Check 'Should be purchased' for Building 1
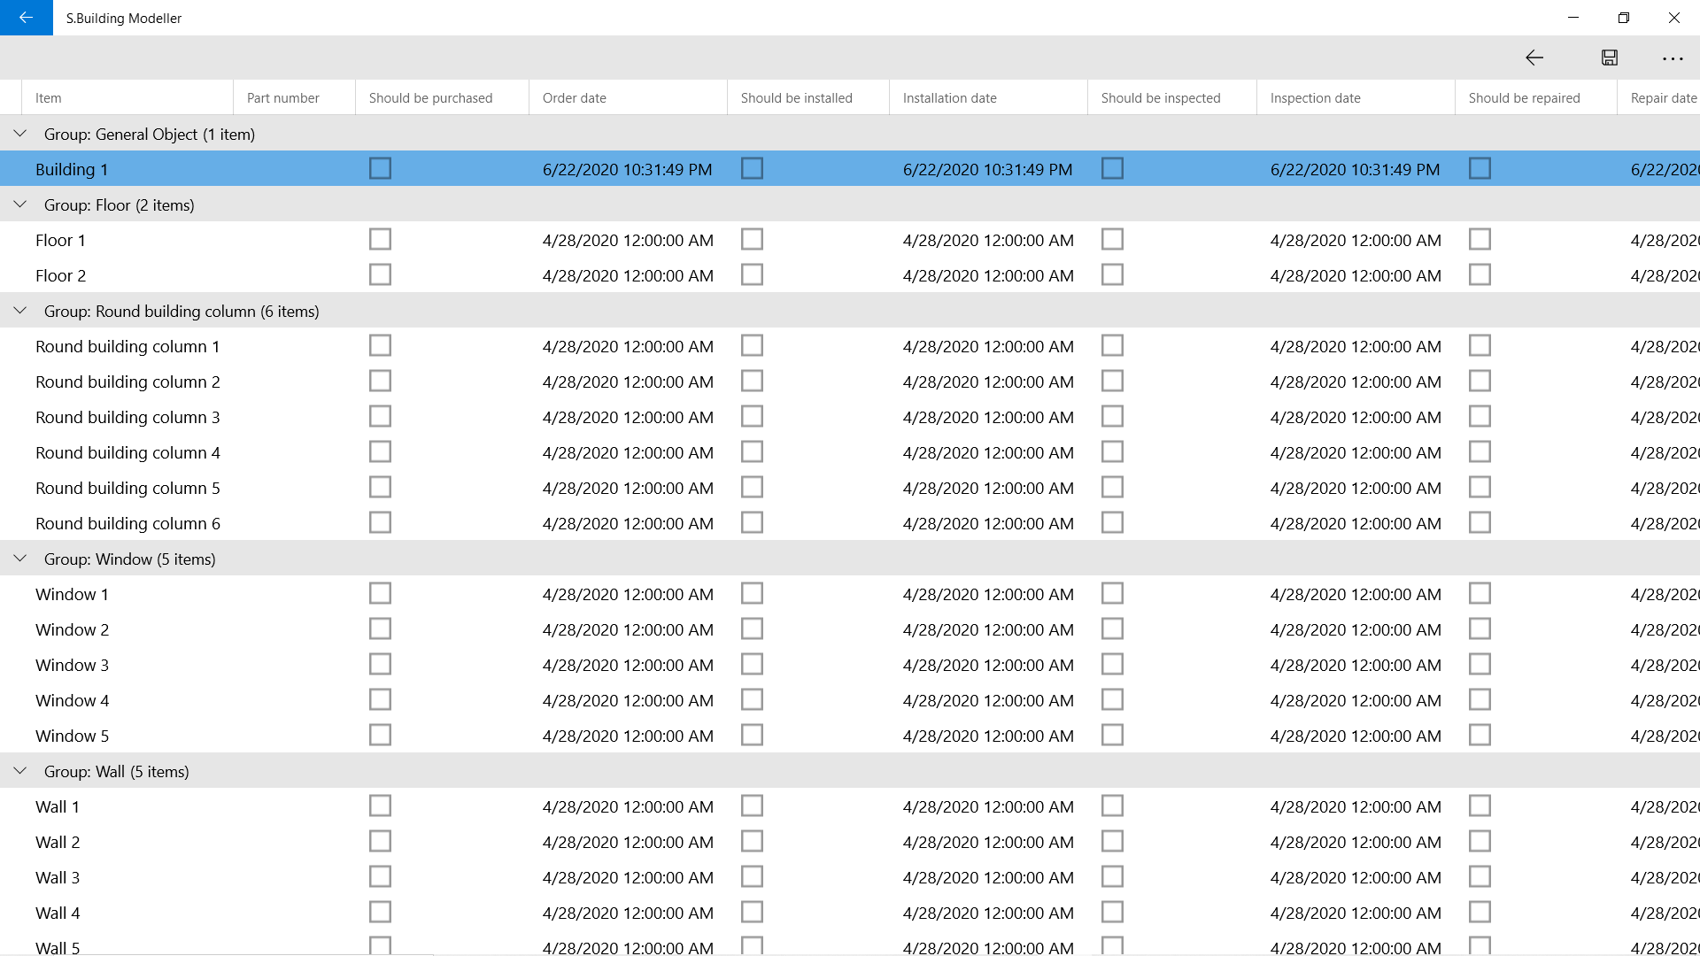 coord(380,168)
